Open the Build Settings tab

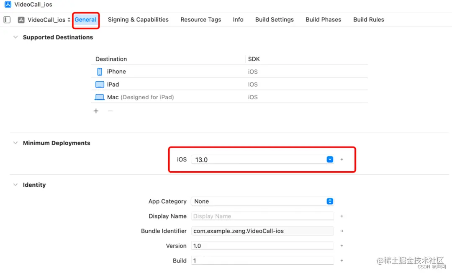click(x=275, y=20)
